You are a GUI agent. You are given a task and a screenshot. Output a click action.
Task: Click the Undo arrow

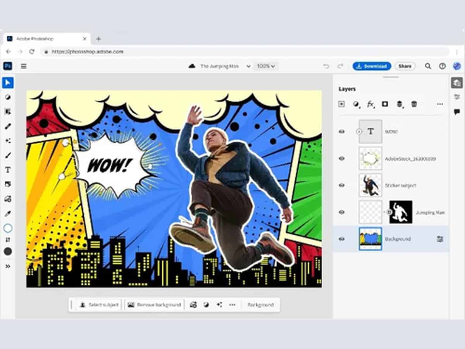point(326,66)
